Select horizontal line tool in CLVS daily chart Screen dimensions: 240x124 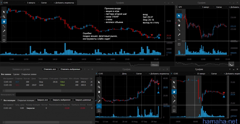[x=99, y=106]
